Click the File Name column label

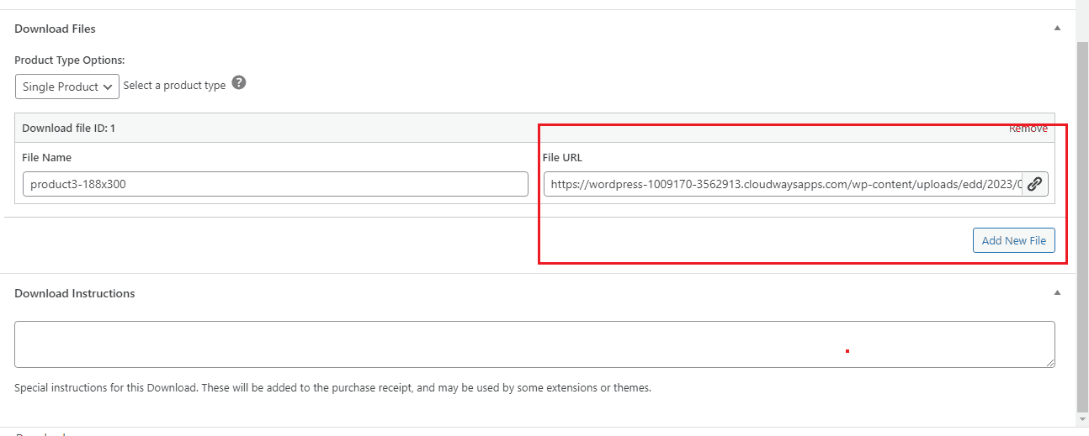(46, 157)
